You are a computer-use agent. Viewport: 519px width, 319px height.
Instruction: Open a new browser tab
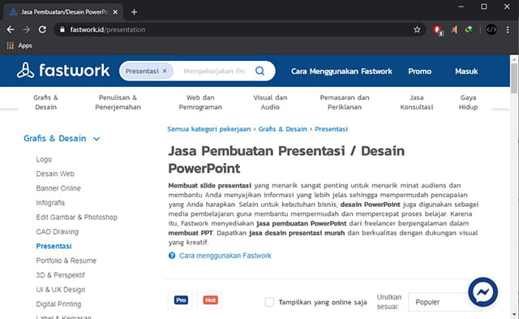[x=134, y=12]
